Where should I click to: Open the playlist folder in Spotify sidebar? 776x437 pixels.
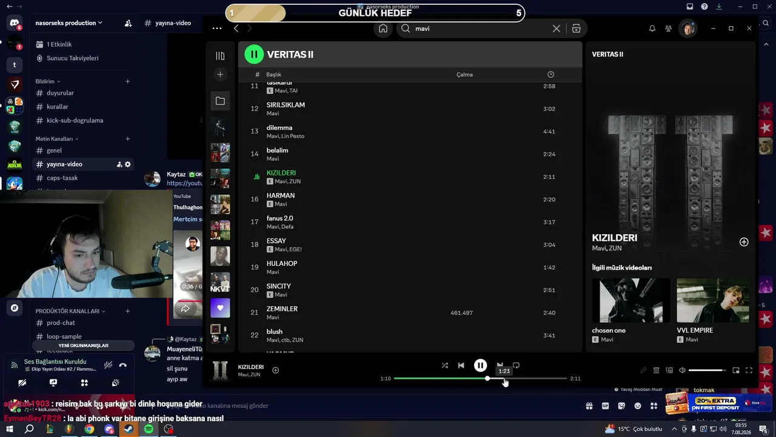click(x=220, y=101)
